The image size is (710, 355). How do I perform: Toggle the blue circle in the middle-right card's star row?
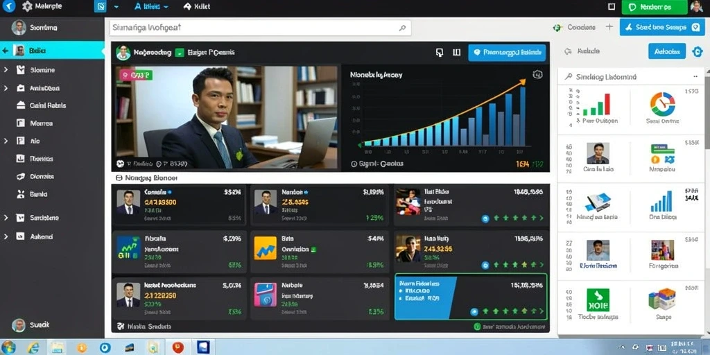485,266
